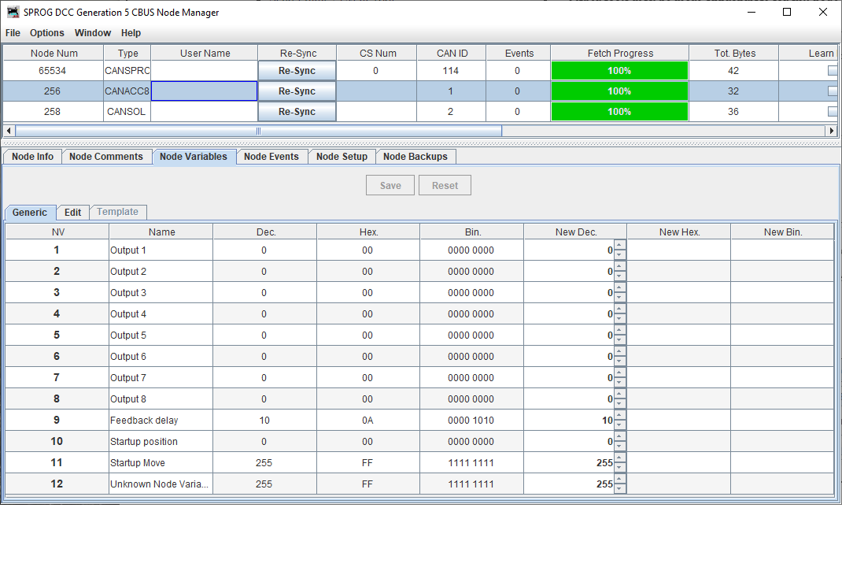Re-Sync the CANSOL node 258
This screenshot has height=582, width=842.
[297, 111]
